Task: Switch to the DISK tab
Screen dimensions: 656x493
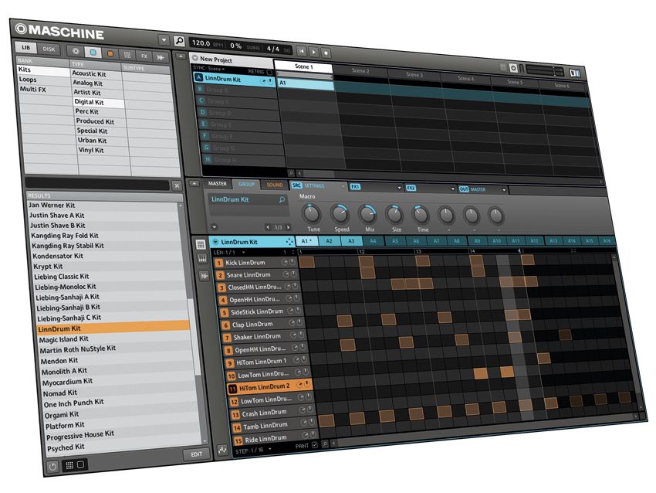Action: [x=49, y=49]
